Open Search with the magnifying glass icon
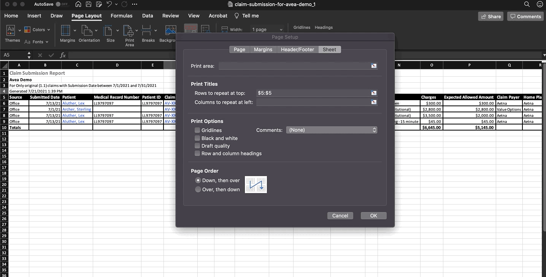 527,5
